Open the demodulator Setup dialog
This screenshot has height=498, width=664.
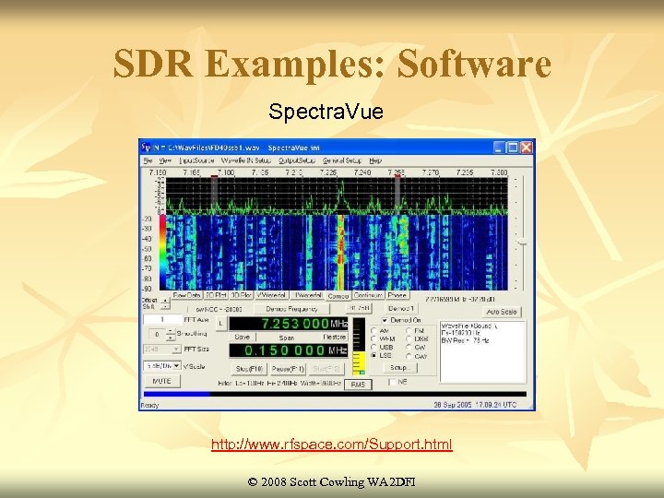click(x=400, y=368)
